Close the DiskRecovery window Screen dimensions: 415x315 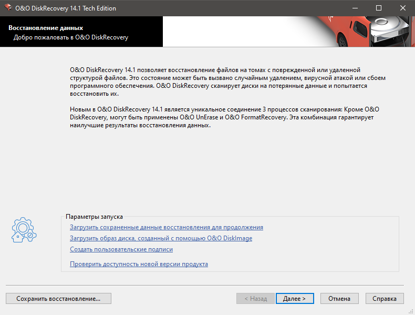[403, 8]
